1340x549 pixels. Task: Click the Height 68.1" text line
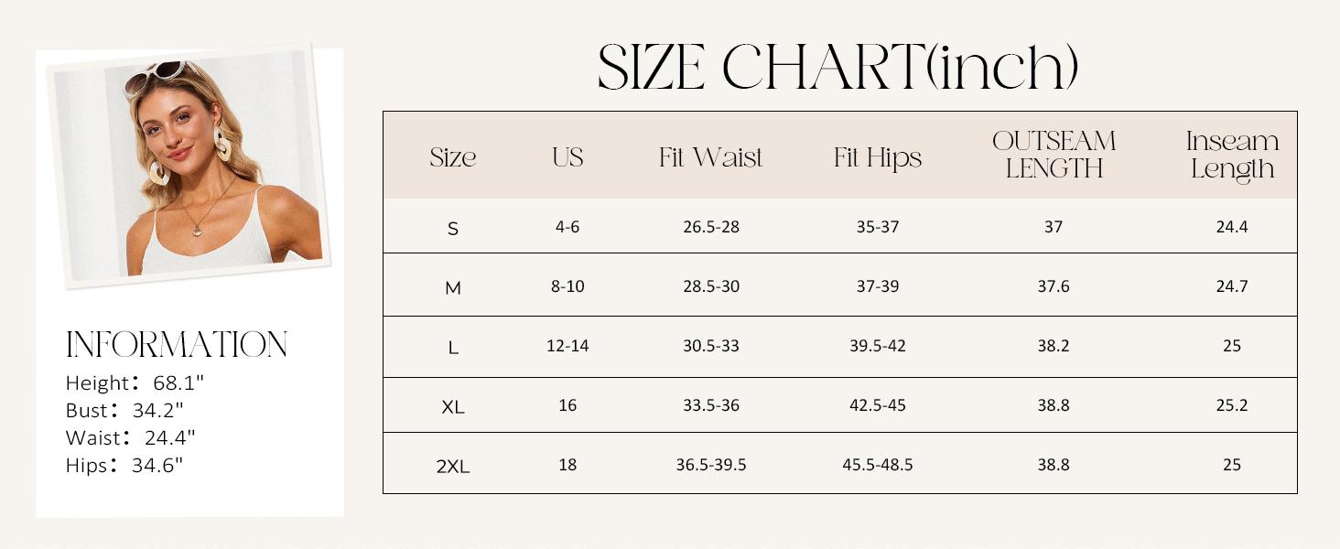134,382
